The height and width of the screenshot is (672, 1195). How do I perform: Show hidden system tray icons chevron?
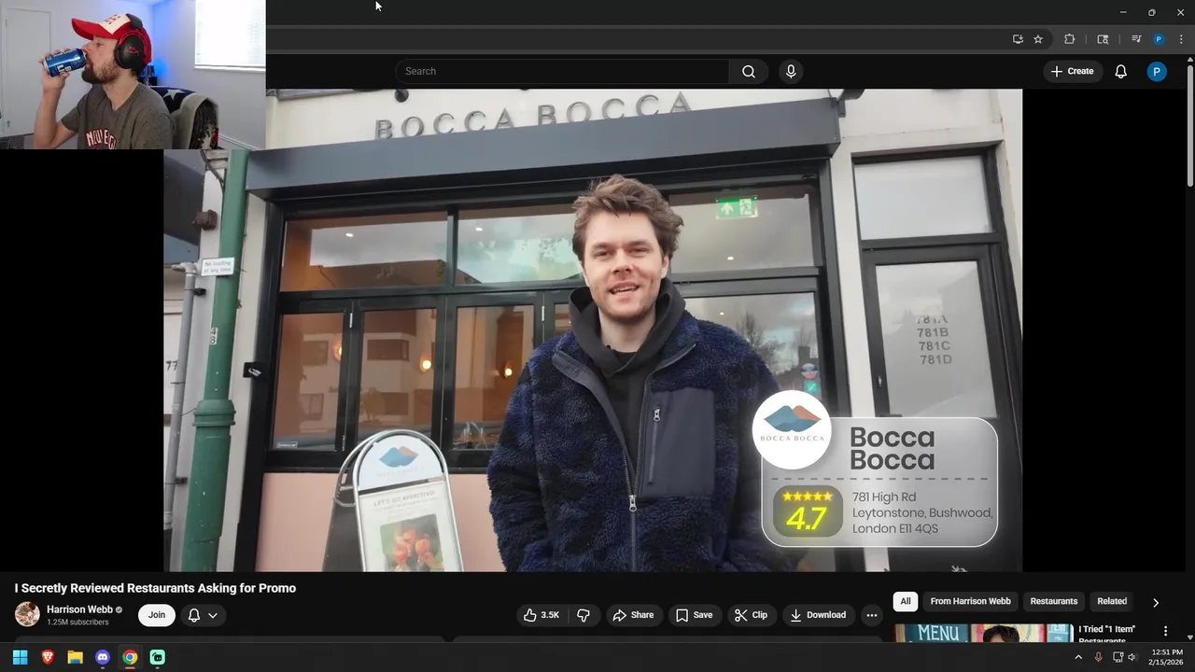(x=1078, y=657)
